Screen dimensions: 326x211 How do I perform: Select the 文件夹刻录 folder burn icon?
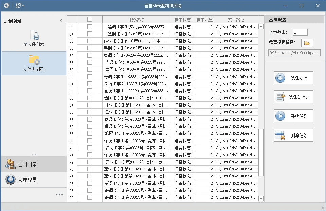click(34, 60)
